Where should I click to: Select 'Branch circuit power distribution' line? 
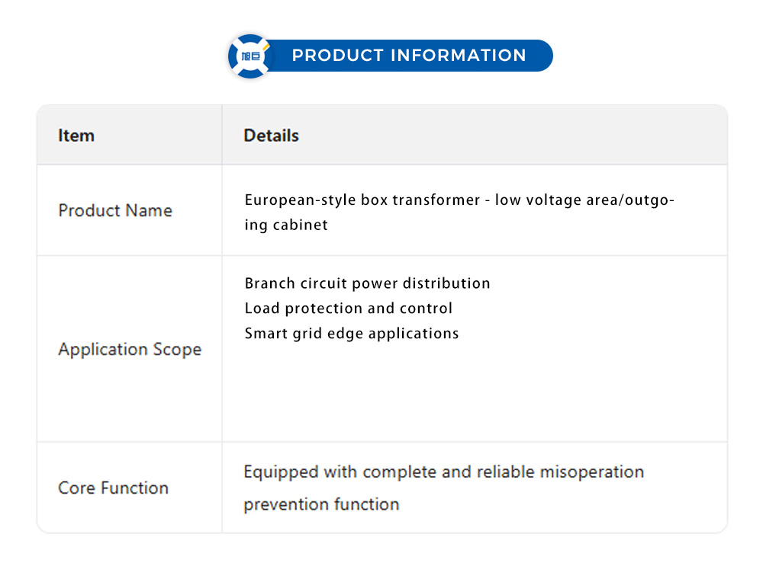tap(367, 283)
